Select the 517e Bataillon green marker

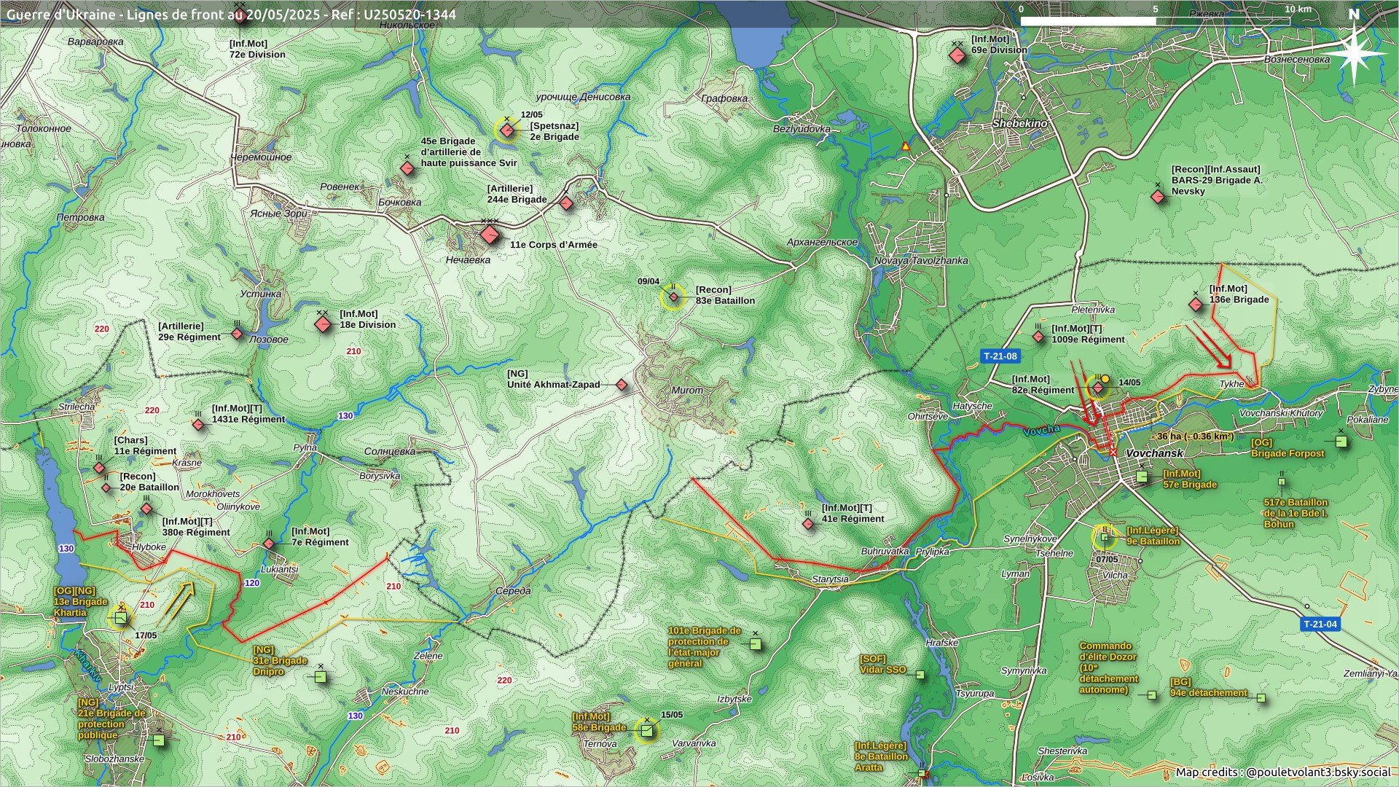click(x=1282, y=481)
